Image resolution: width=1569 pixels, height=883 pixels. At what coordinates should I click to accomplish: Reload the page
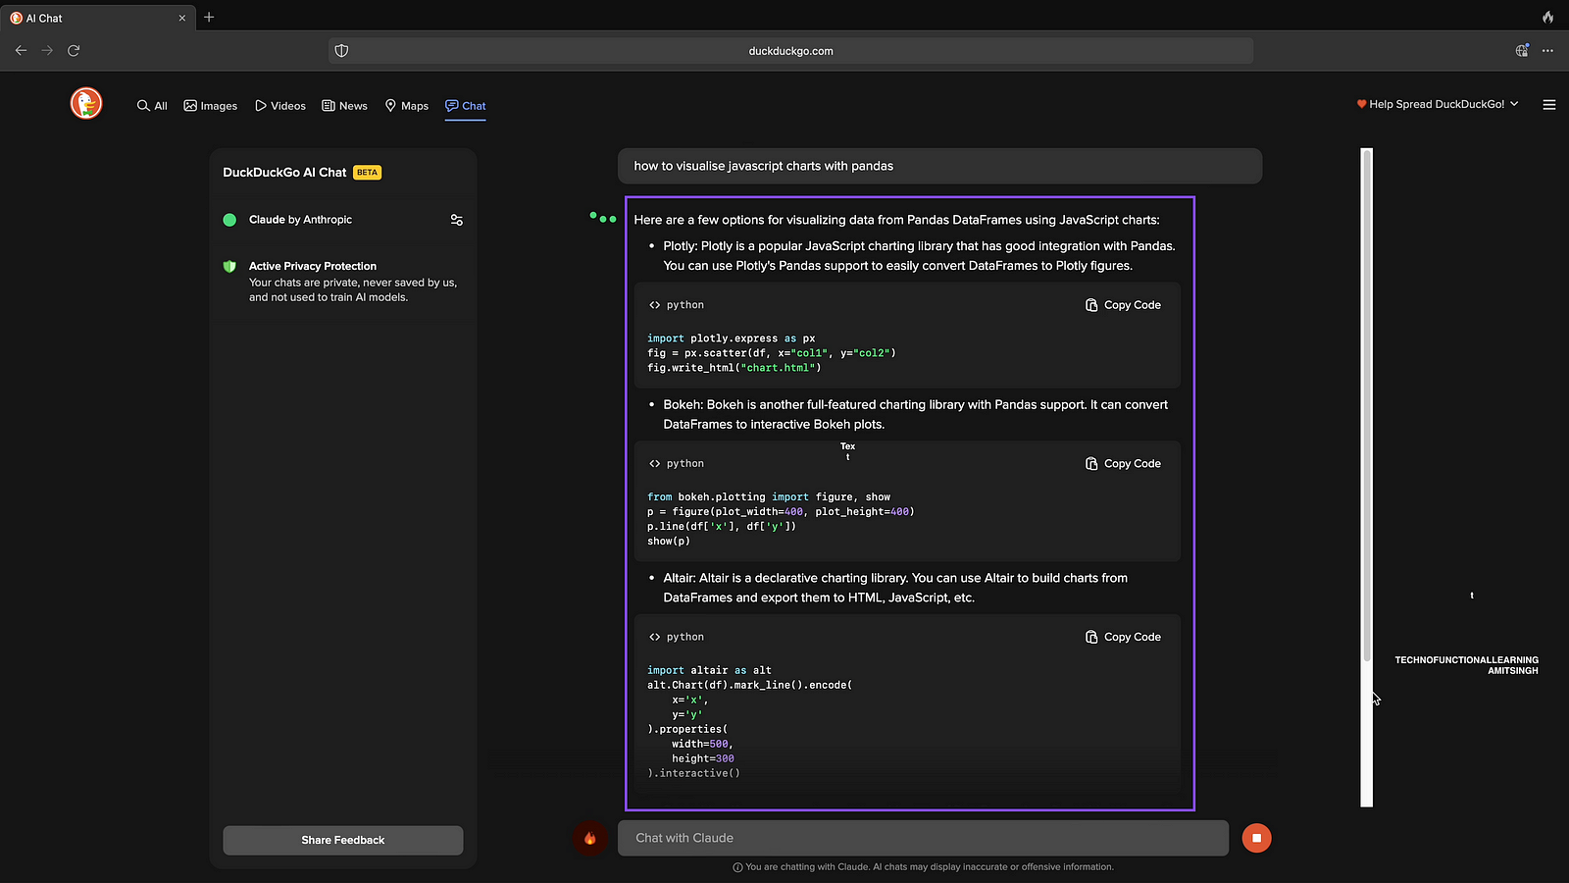(74, 51)
